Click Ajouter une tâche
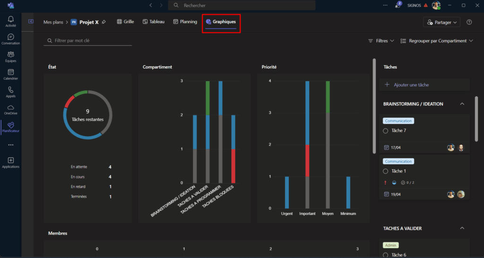The width and height of the screenshot is (484, 258). click(410, 85)
